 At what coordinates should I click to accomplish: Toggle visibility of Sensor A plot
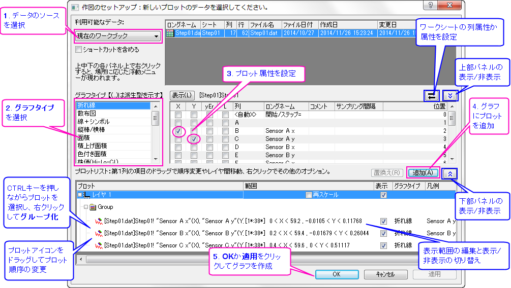tap(383, 222)
